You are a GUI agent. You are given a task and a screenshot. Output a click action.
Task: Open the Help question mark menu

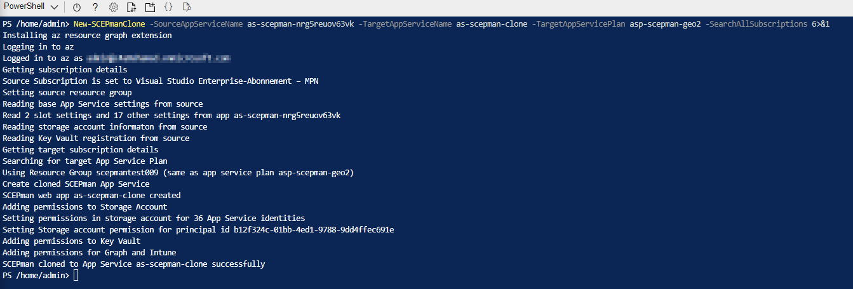[95, 7]
